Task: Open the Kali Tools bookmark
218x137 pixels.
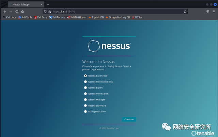Action: (25, 17)
